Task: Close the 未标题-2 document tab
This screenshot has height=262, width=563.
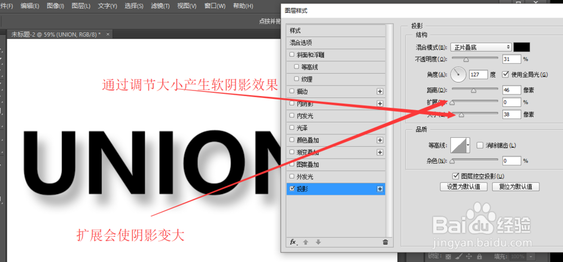Action: coord(108,34)
